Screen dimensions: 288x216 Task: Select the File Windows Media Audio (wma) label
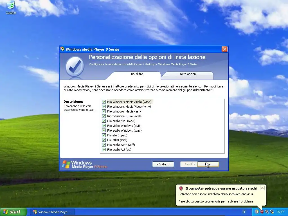(129, 102)
